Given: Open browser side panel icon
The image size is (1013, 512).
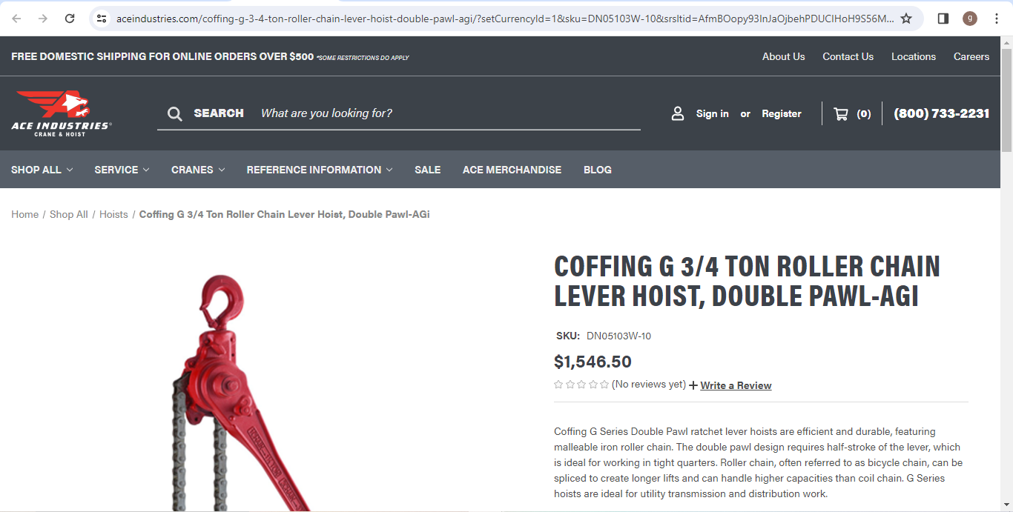Looking at the screenshot, I should pyautogui.click(x=943, y=19).
